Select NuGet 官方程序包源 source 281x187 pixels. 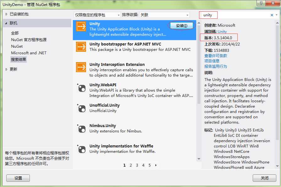coord(29,40)
